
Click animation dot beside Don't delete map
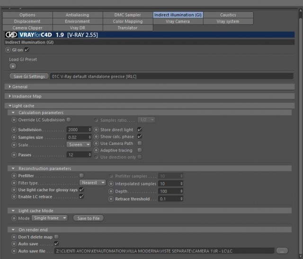click(14, 237)
